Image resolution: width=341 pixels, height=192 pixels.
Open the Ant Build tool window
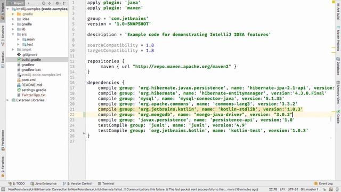pos(338,11)
